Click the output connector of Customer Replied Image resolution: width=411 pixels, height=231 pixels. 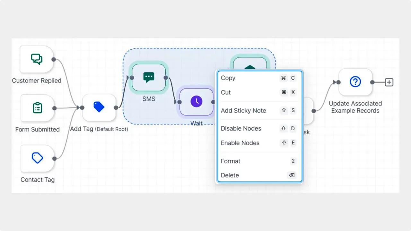point(54,59)
